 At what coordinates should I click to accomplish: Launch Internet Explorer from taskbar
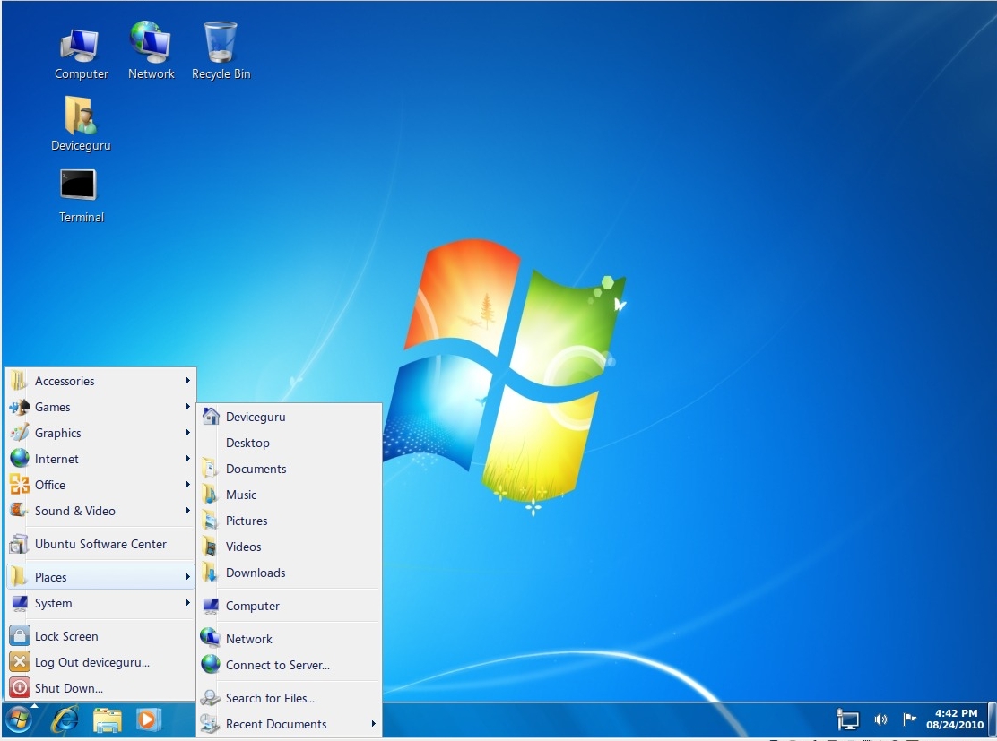coord(65,720)
